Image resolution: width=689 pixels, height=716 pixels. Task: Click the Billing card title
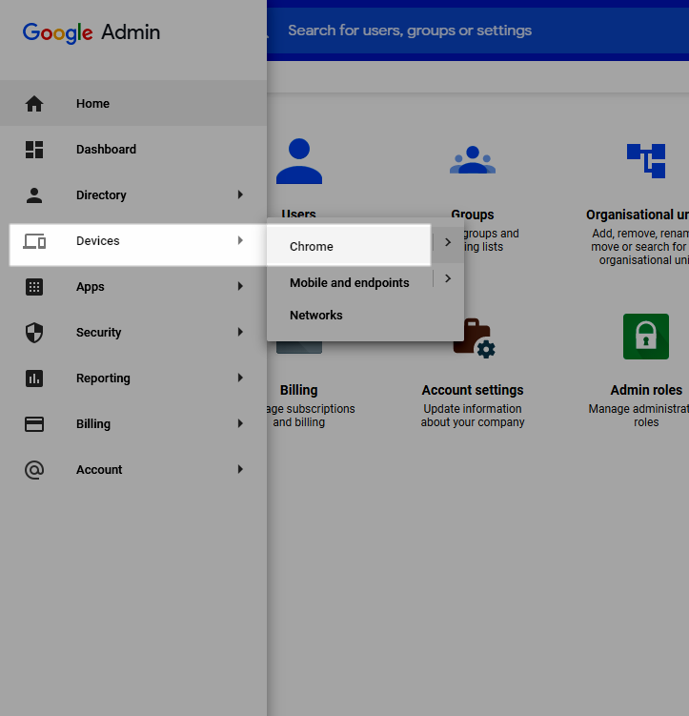tap(299, 391)
